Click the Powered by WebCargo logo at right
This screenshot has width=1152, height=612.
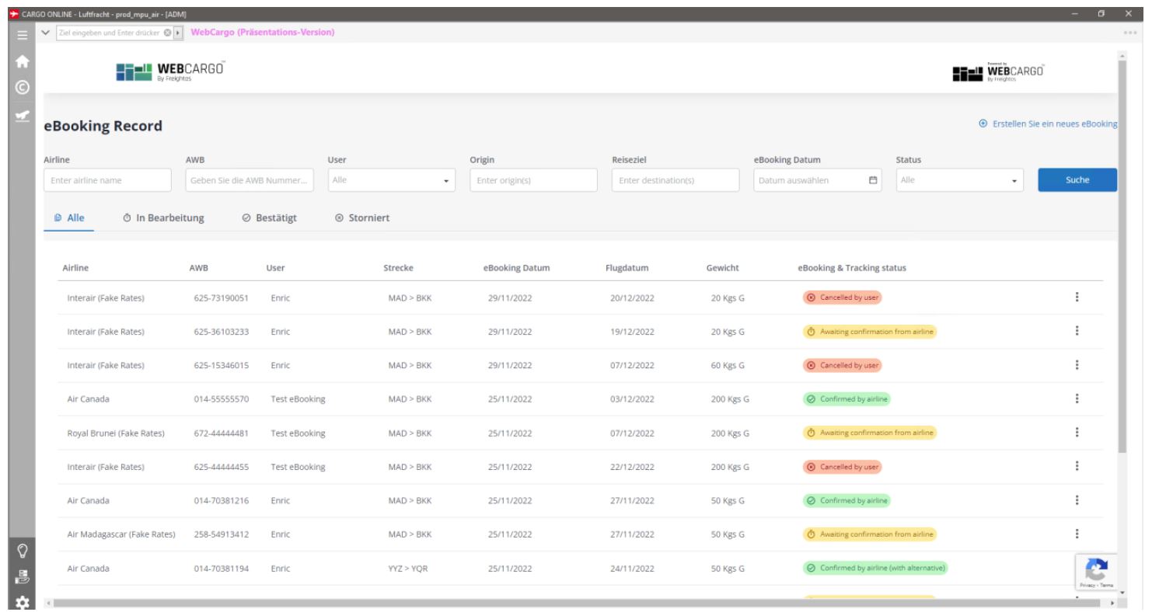coord(997,72)
